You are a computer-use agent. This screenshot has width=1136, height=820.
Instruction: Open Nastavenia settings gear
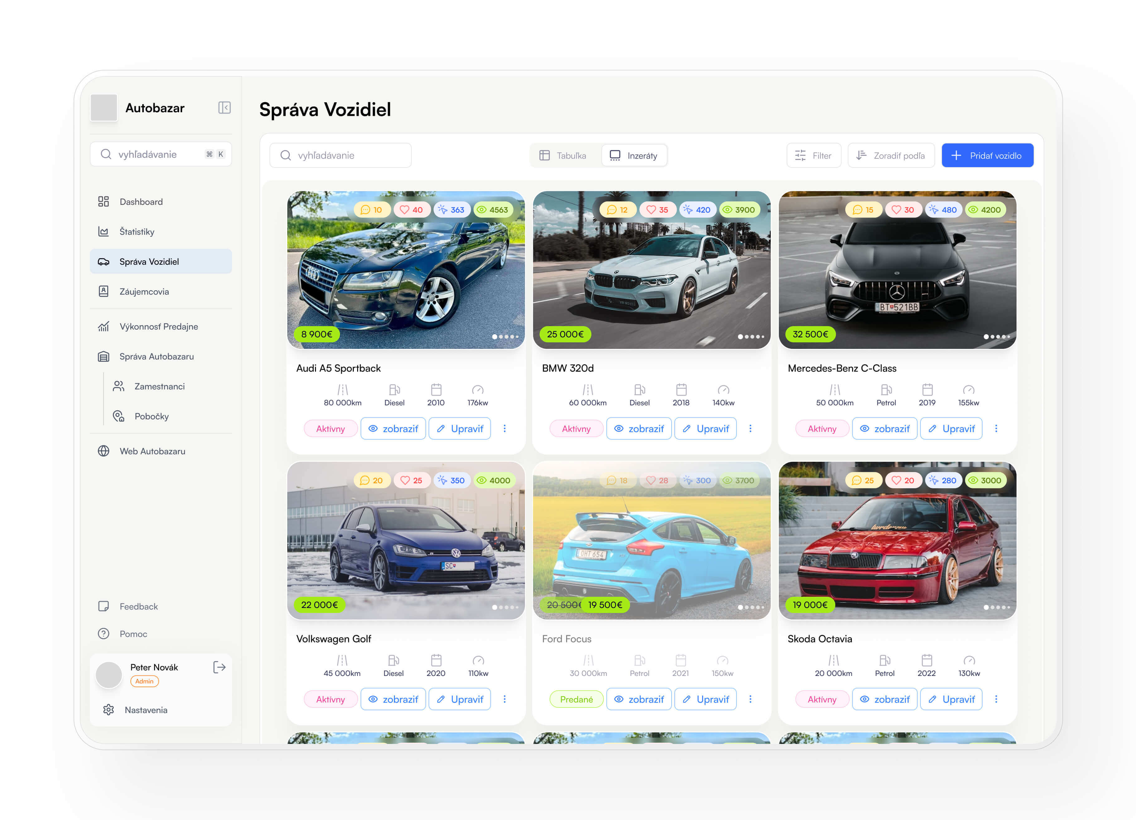pos(109,710)
